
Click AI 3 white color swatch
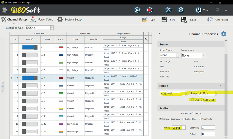click(x=61, y=70)
